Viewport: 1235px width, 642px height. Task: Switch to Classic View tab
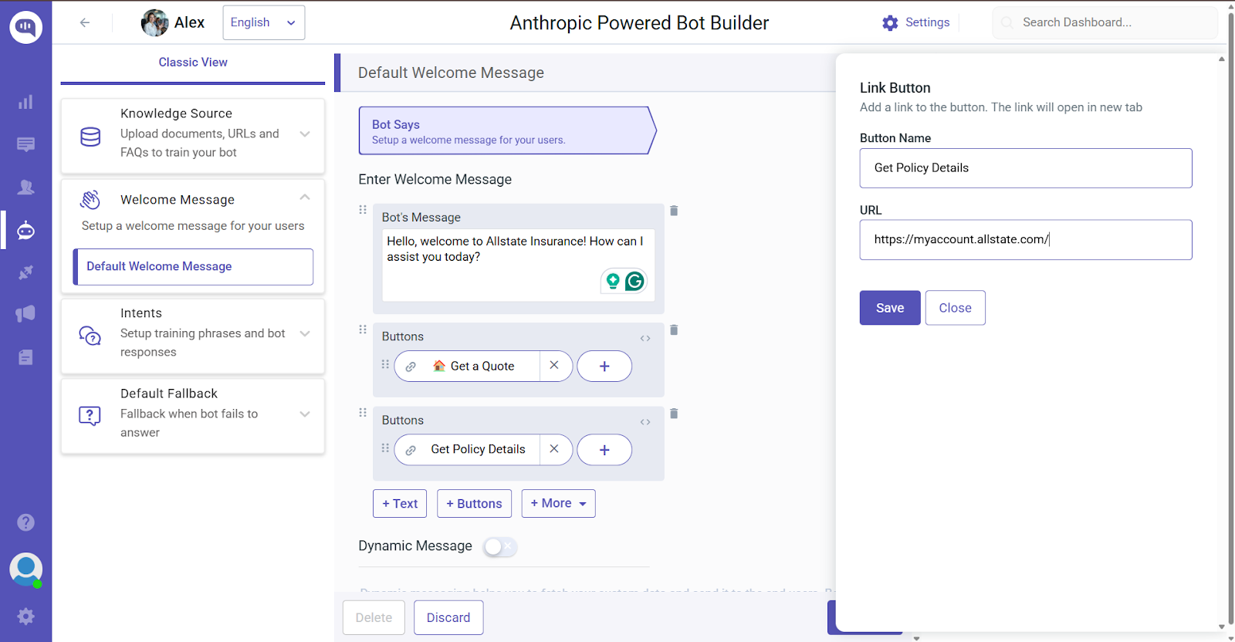pos(193,63)
